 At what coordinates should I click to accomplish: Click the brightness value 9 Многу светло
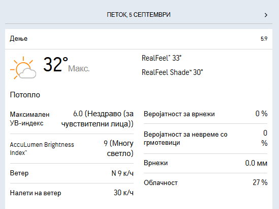tap(118, 148)
